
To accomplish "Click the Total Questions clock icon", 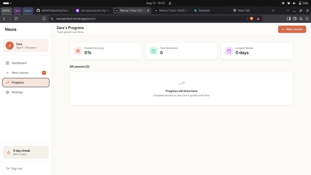I will coord(154,51).
